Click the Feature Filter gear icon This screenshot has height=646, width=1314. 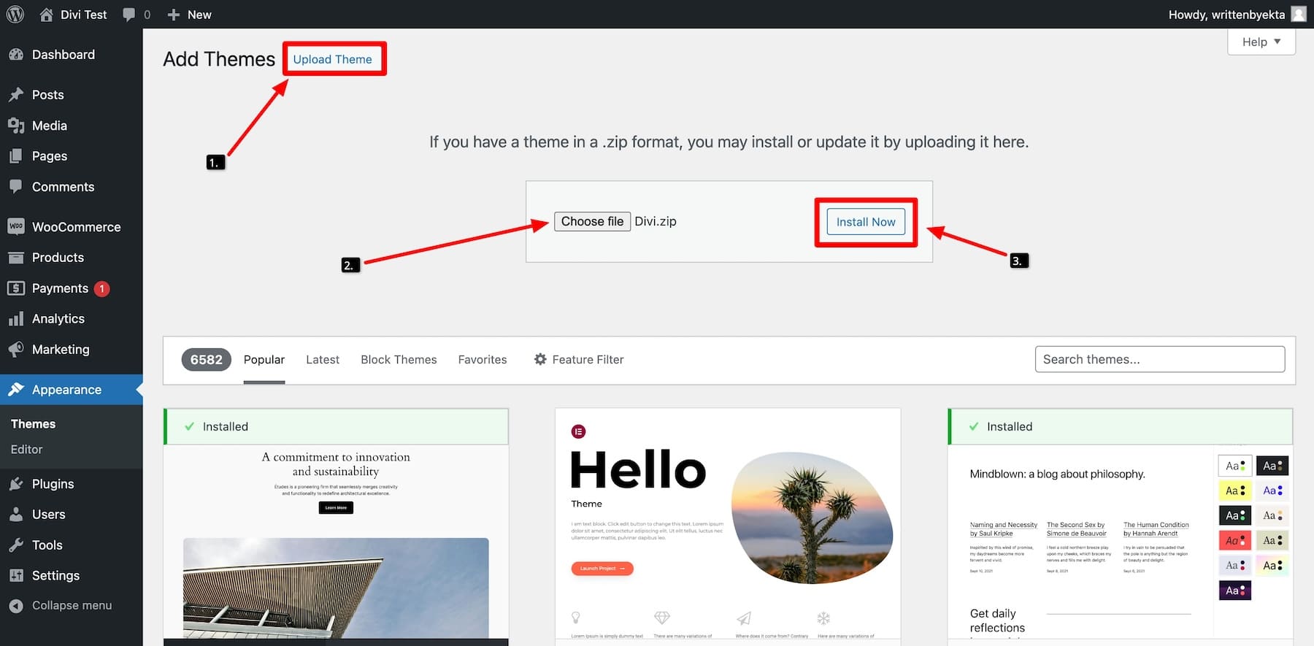540,359
